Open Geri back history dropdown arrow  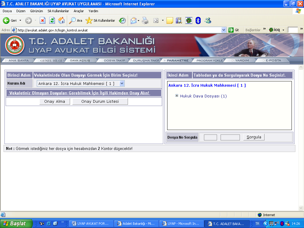pos(20,20)
